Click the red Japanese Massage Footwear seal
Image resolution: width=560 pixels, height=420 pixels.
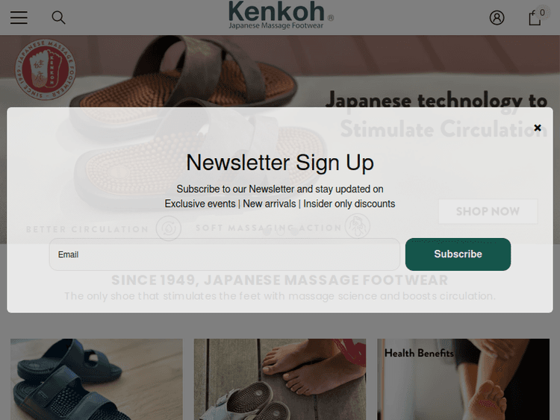45,69
